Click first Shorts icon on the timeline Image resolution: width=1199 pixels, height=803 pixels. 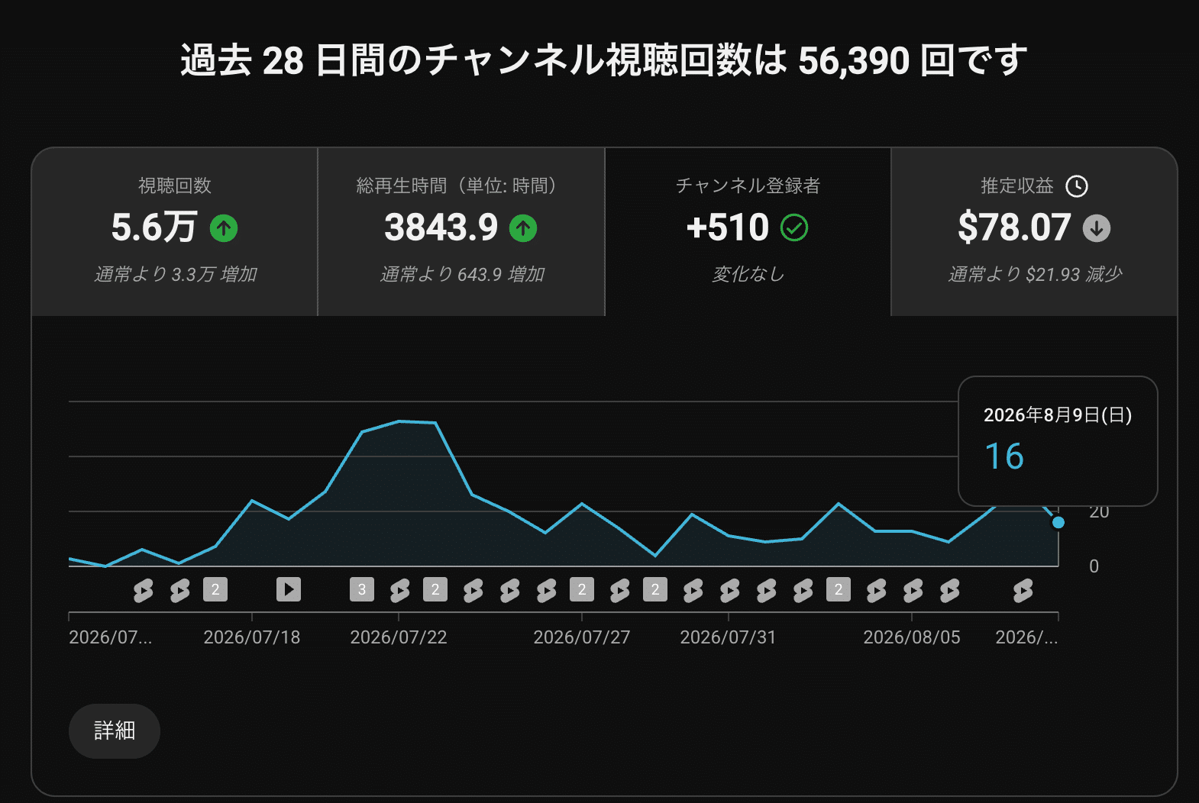[x=142, y=590]
